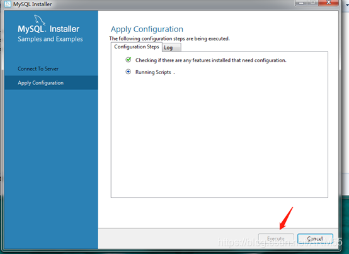349x254 pixels.
Task: Click MySQL Installer title bar icon
Action: tap(8, 4)
